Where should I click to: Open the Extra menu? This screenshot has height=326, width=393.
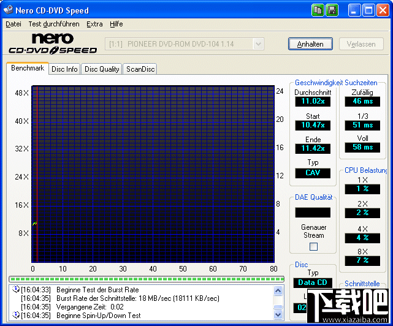[x=94, y=24]
